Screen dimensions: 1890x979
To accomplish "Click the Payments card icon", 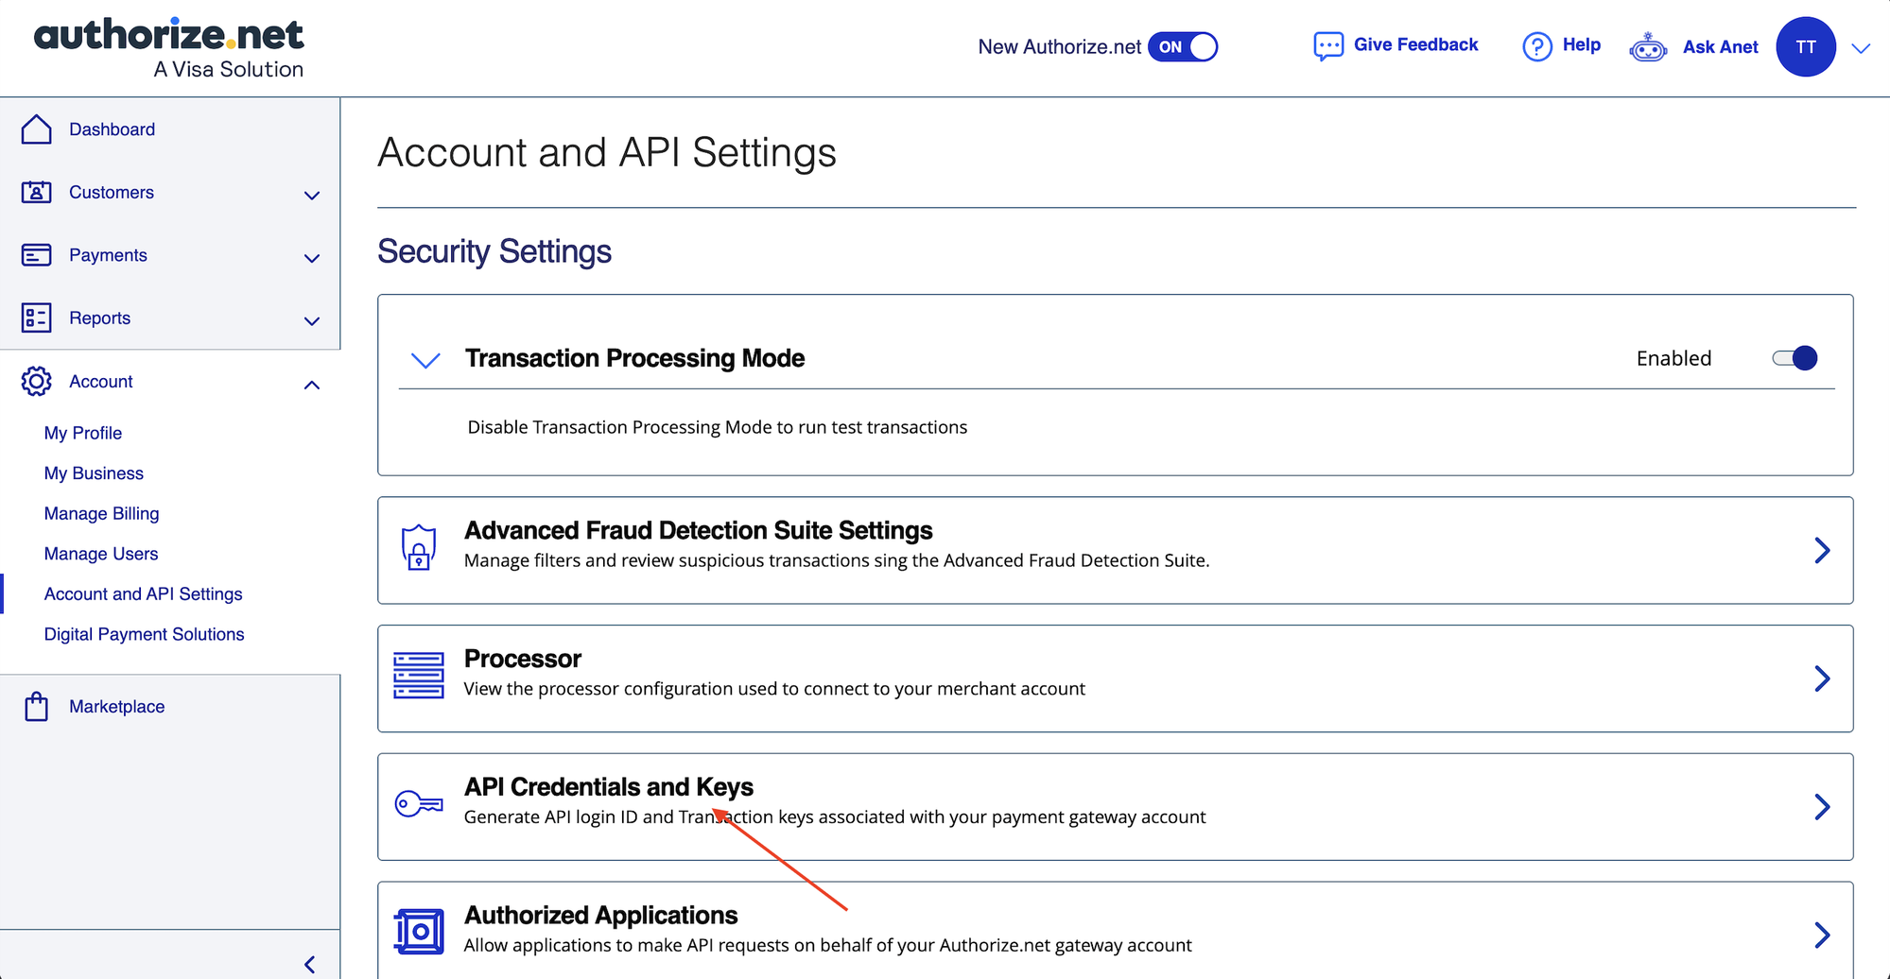I will pyautogui.click(x=37, y=255).
